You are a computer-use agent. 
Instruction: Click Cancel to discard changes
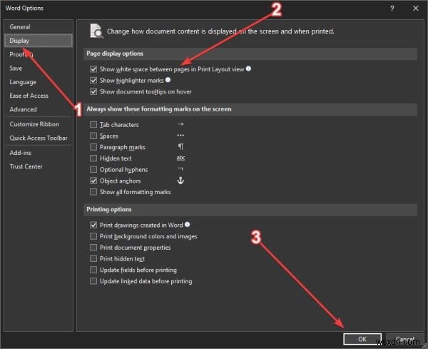pyautogui.click(x=404, y=338)
